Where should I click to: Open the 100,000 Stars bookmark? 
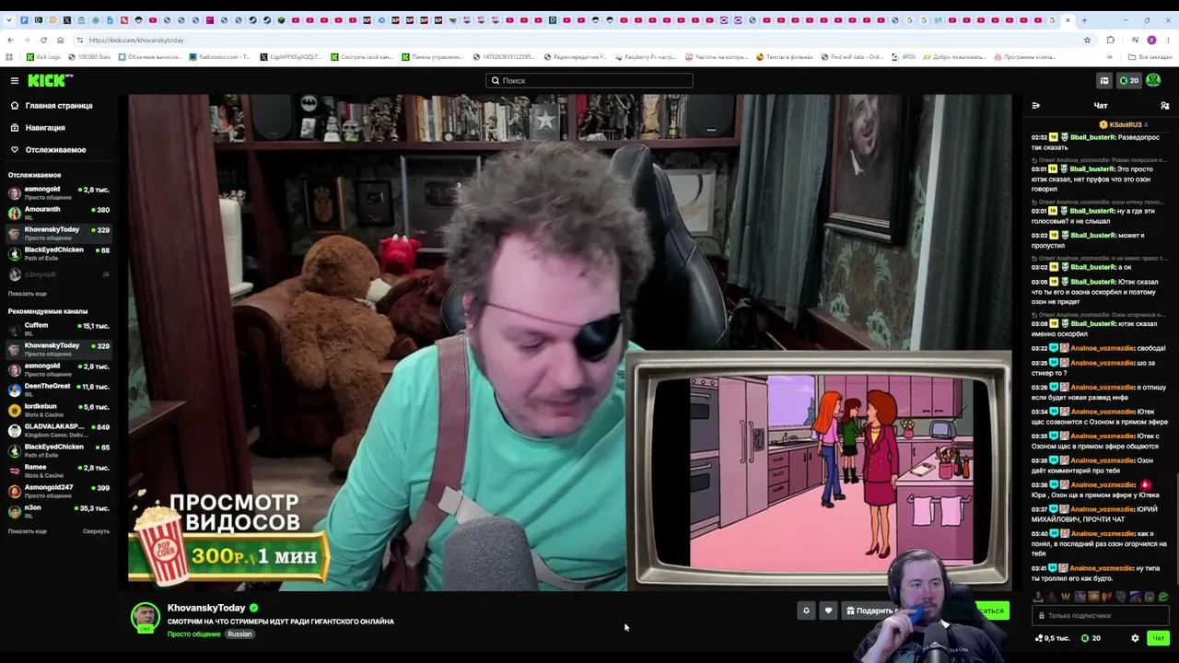(x=89, y=57)
